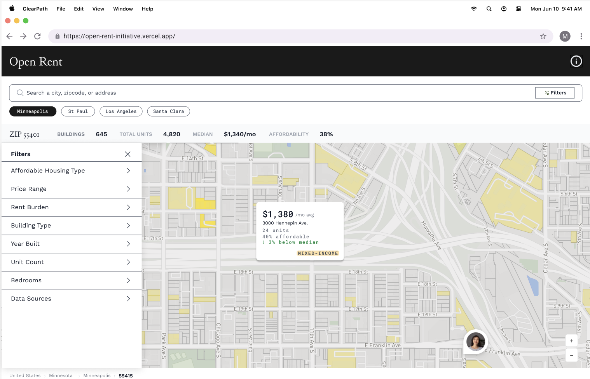Click the 3000 Hennepin Ave. address

[285, 223]
